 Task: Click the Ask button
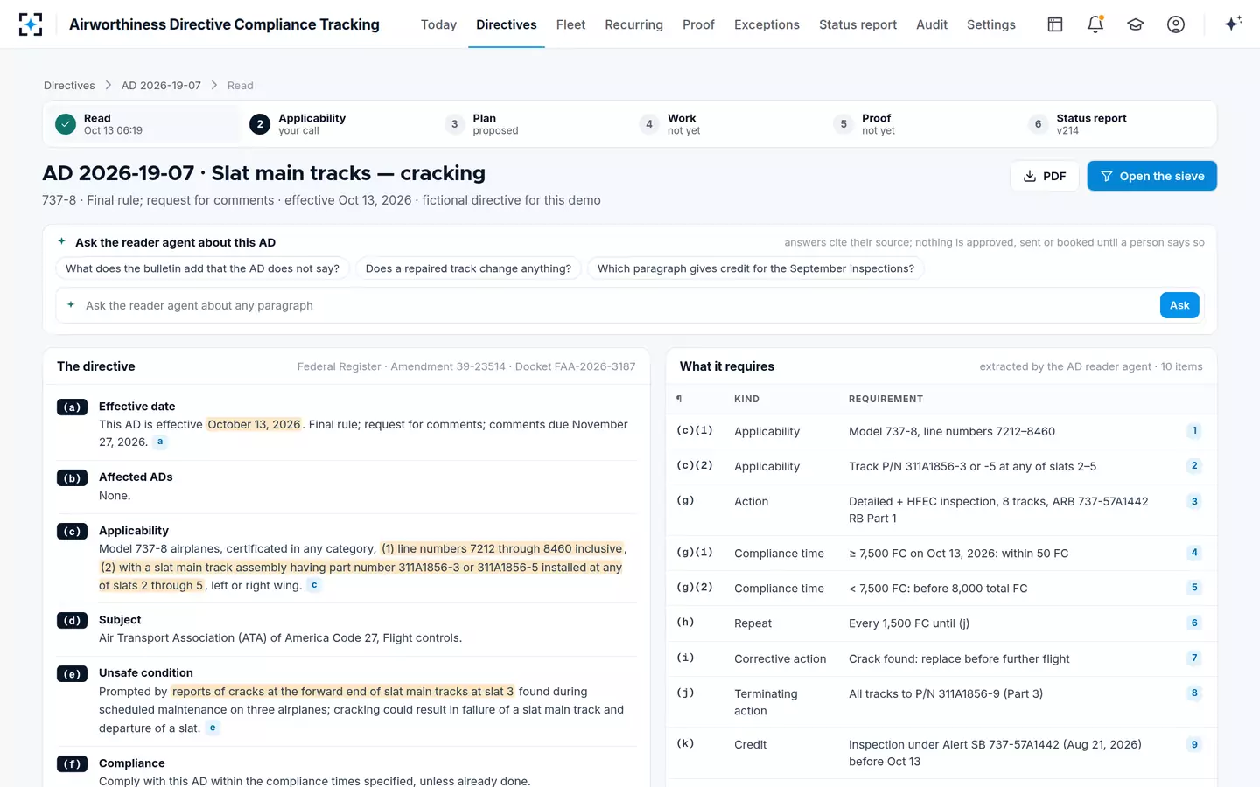click(x=1179, y=305)
